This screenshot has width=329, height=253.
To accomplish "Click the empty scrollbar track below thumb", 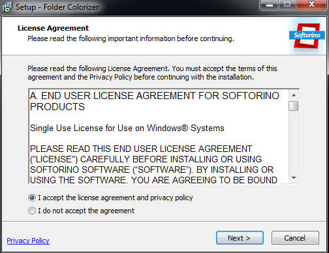I will pyautogui.click(x=294, y=141).
